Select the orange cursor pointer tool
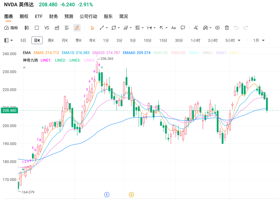The image size is (279, 200). click(x=92, y=28)
